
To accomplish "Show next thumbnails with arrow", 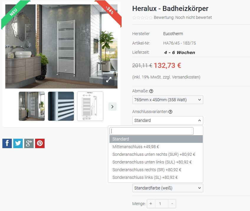I will click(112, 107).
